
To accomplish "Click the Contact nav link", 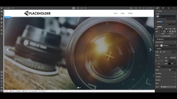I will pyautogui.click(x=130, y=13).
